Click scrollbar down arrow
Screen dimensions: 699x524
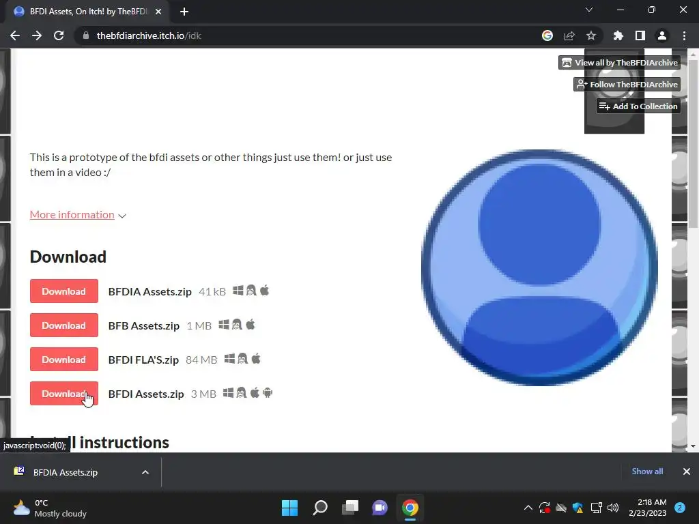pyautogui.click(x=693, y=446)
